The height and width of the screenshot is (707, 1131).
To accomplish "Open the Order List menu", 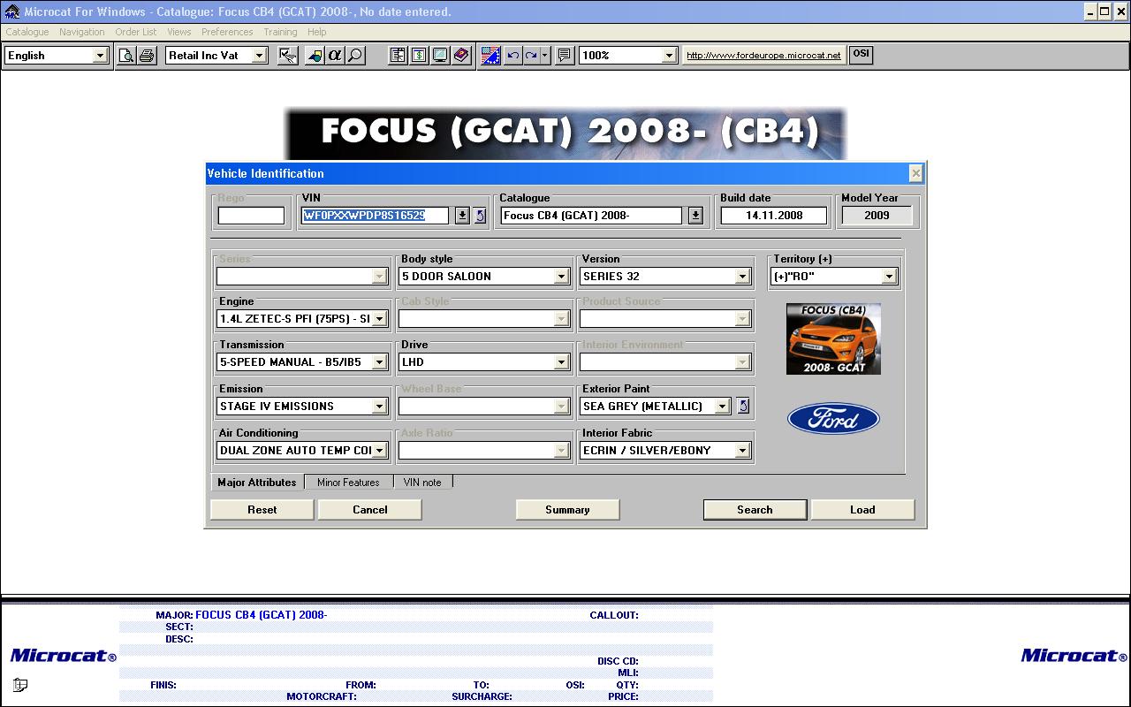I will tap(135, 32).
